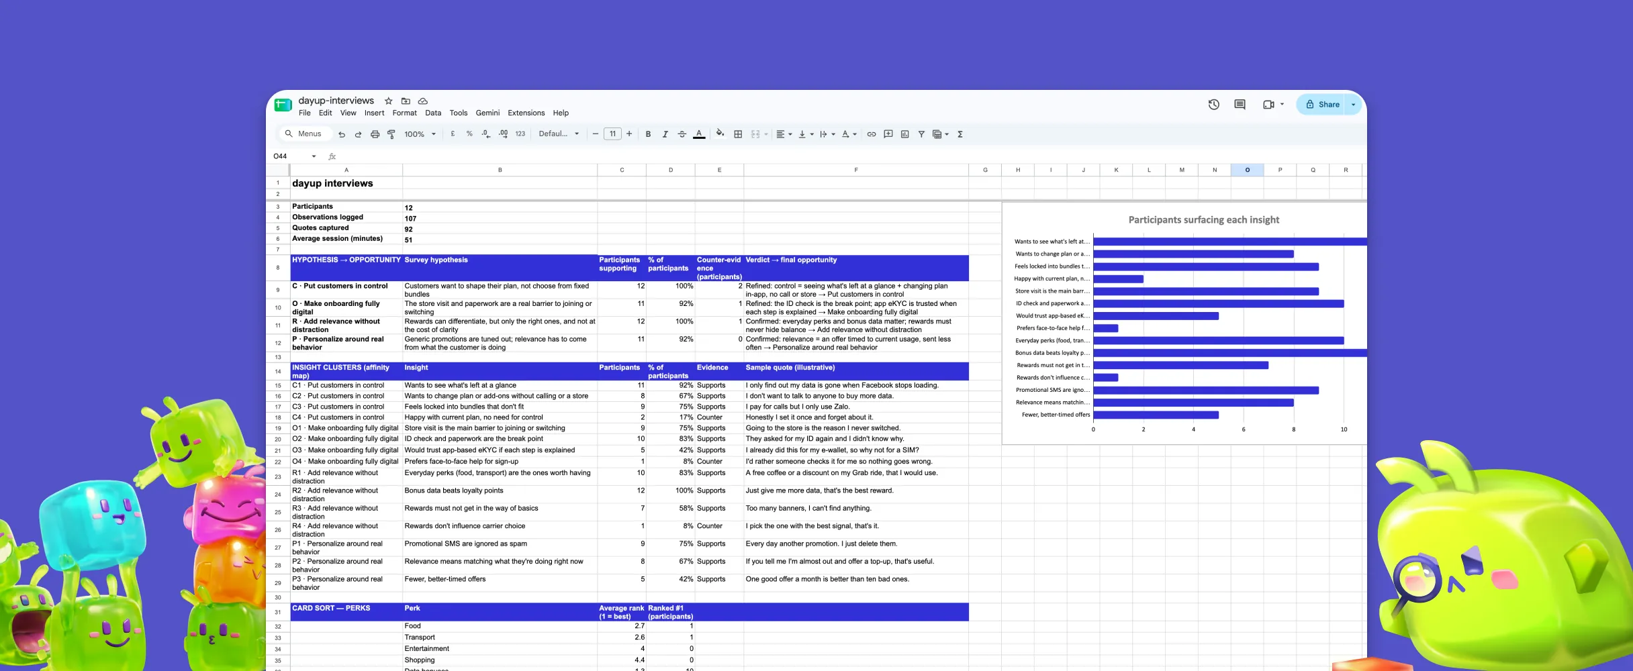Format selection as percent
1633x671 pixels.
pos(469,134)
